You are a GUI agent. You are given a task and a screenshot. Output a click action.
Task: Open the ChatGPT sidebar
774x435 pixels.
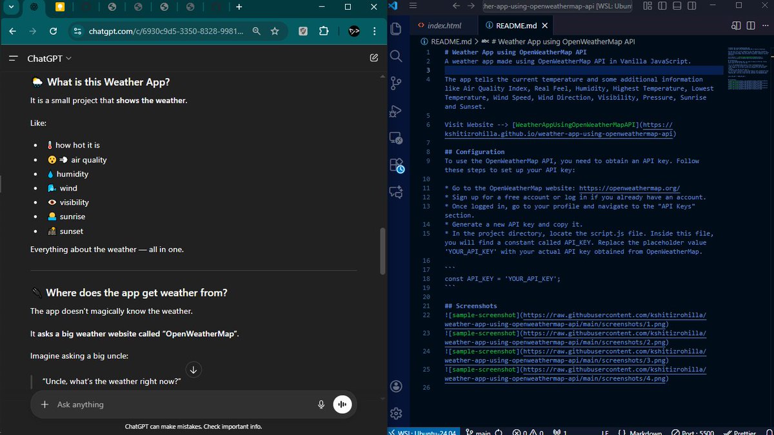coord(12,58)
